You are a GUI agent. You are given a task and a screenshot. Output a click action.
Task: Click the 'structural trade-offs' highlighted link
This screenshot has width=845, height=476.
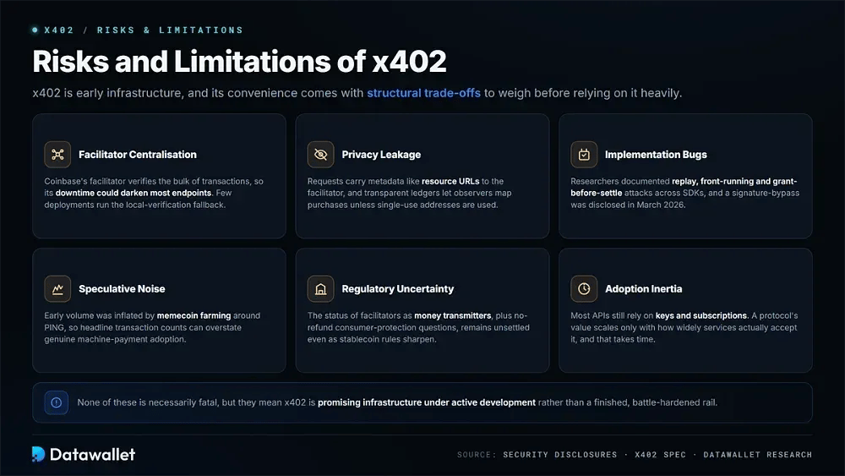click(x=423, y=93)
